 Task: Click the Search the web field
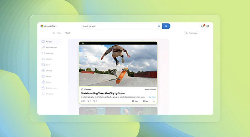coord(119,26)
